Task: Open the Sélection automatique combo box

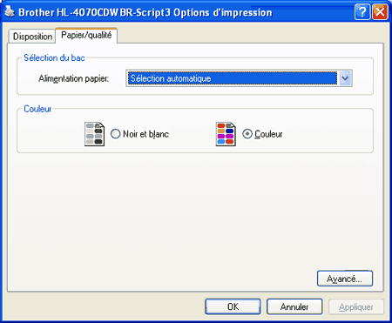Action: [x=239, y=78]
